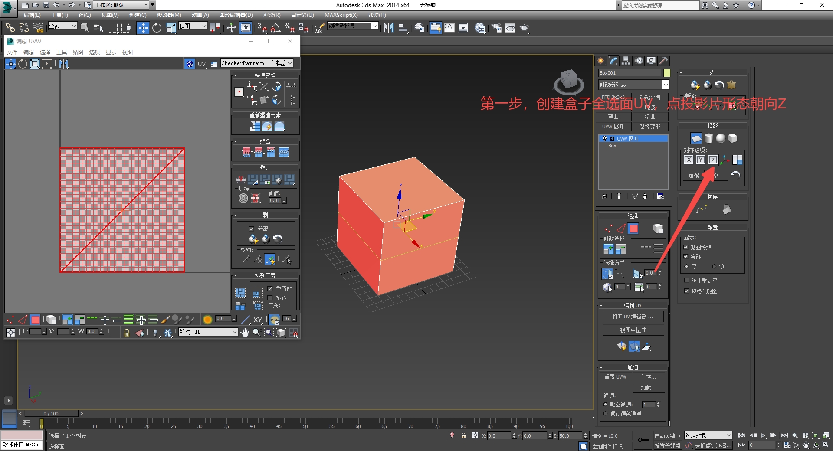Click the Cylindrical map projection icon
833x451 pixels.
coord(708,138)
